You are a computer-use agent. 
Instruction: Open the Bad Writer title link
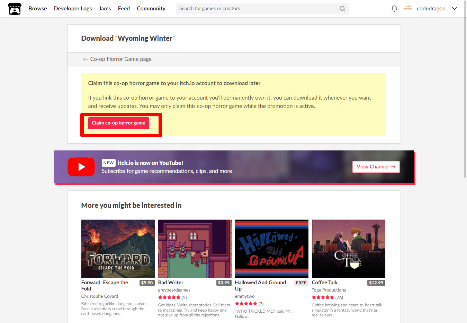coord(171,283)
